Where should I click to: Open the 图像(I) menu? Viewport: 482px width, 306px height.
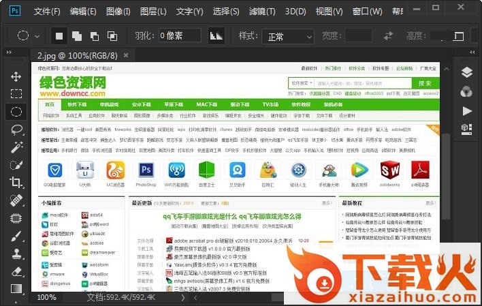[118, 12]
